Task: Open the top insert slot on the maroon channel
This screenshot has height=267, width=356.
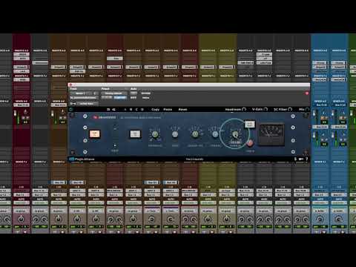Action: (22, 54)
